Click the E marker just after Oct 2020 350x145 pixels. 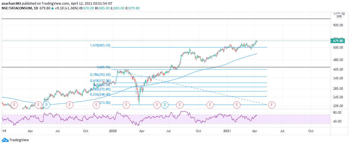[x=210, y=105]
